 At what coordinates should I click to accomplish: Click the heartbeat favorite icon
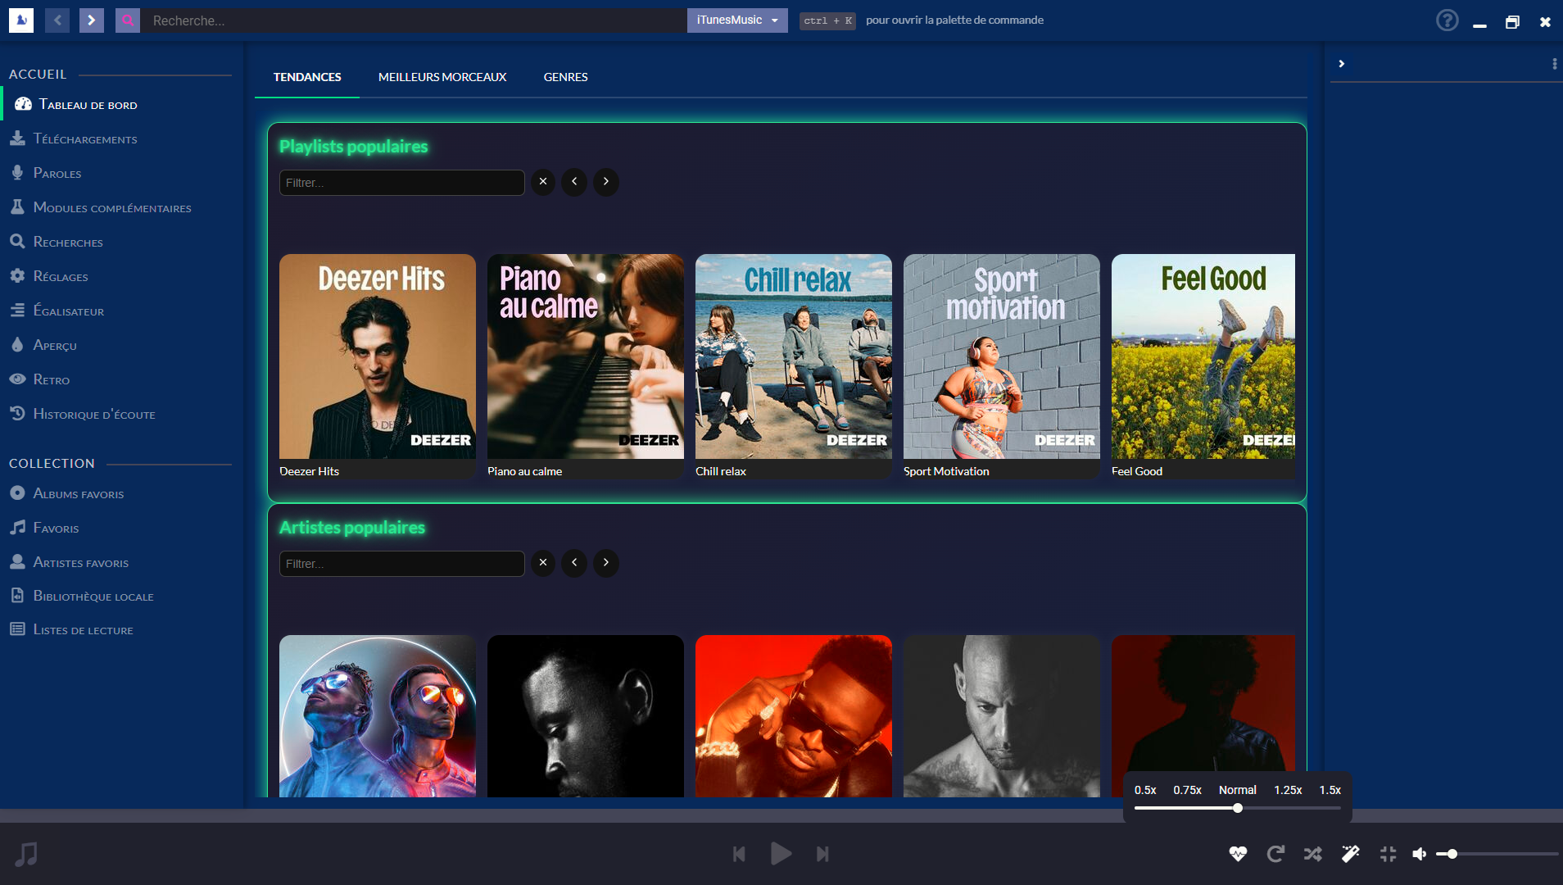pyautogui.click(x=1238, y=854)
